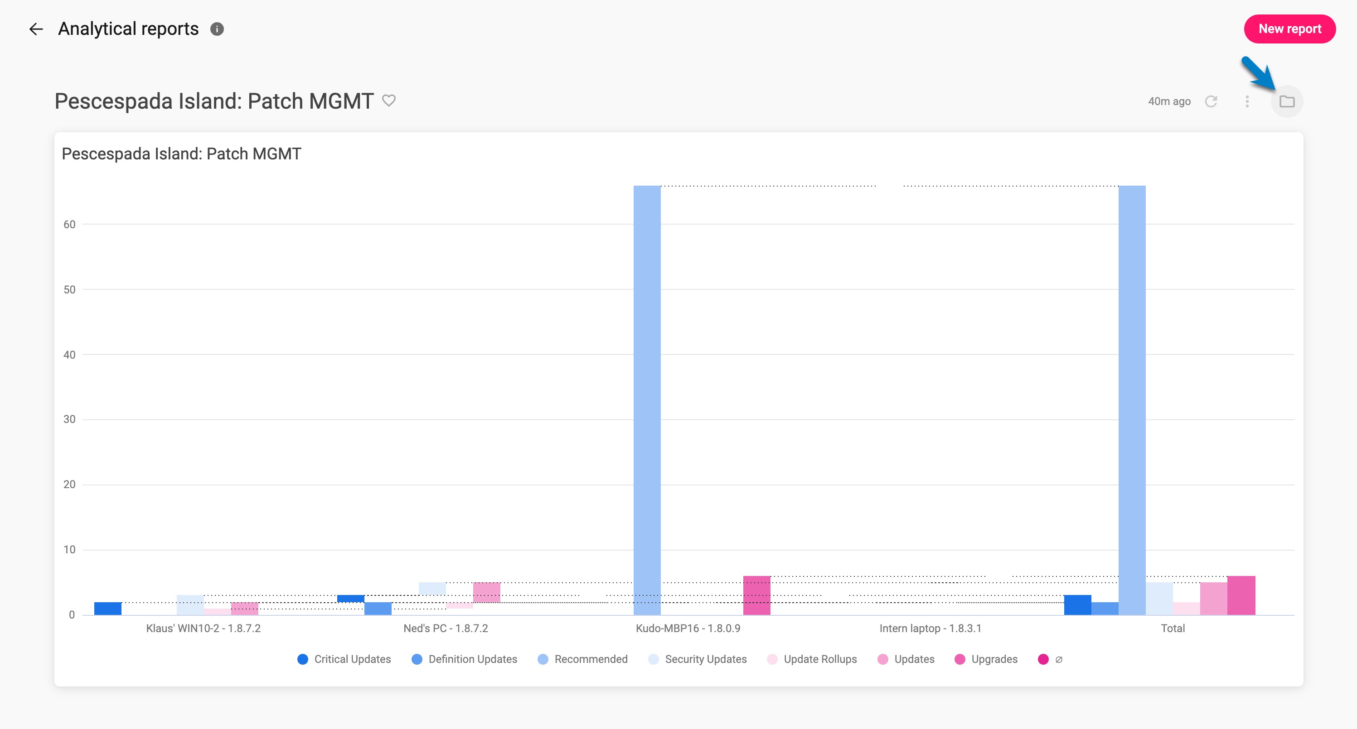
Task: Toggle the ∅ empty-category legend series
Action: pyautogui.click(x=1051, y=659)
